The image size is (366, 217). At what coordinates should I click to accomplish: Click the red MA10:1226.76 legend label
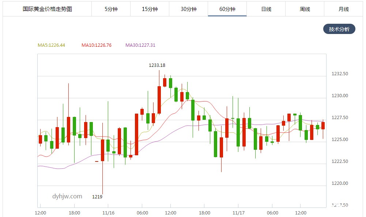[x=96, y=45]
